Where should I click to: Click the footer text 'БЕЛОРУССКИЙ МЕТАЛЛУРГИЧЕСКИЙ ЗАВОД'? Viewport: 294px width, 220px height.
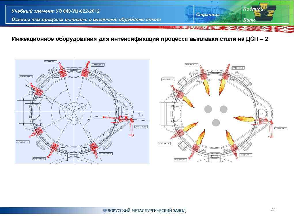(144, 211)
